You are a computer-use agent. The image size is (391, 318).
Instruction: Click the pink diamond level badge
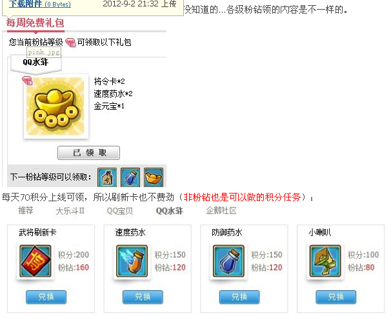click(x=70, y=43)
